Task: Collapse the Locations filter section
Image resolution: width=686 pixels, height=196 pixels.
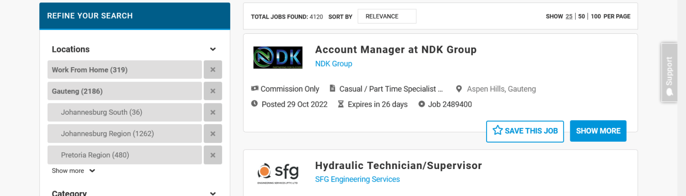Action: click(x=213, y=49)
